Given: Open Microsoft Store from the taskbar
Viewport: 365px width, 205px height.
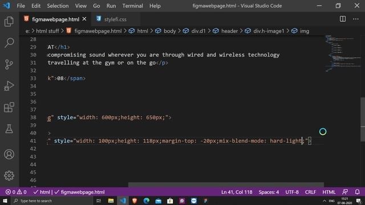Looking at the screenshot, I should point(170,201).
